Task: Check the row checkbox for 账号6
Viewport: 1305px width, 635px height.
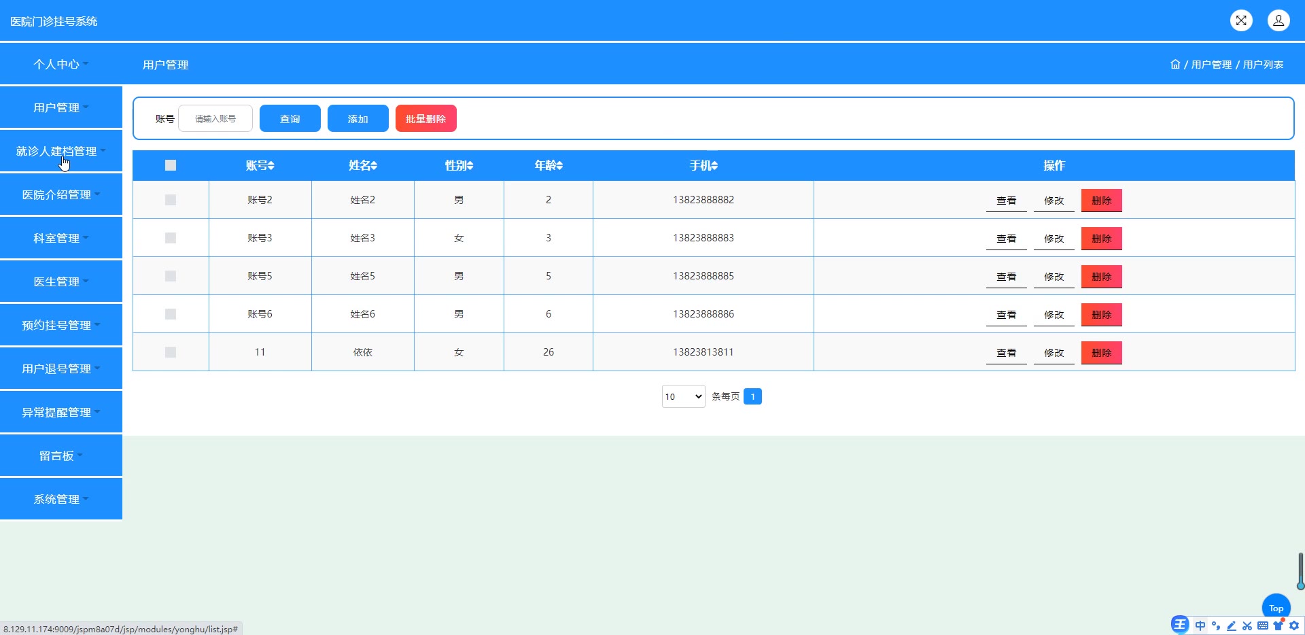Action: (171, 314)
